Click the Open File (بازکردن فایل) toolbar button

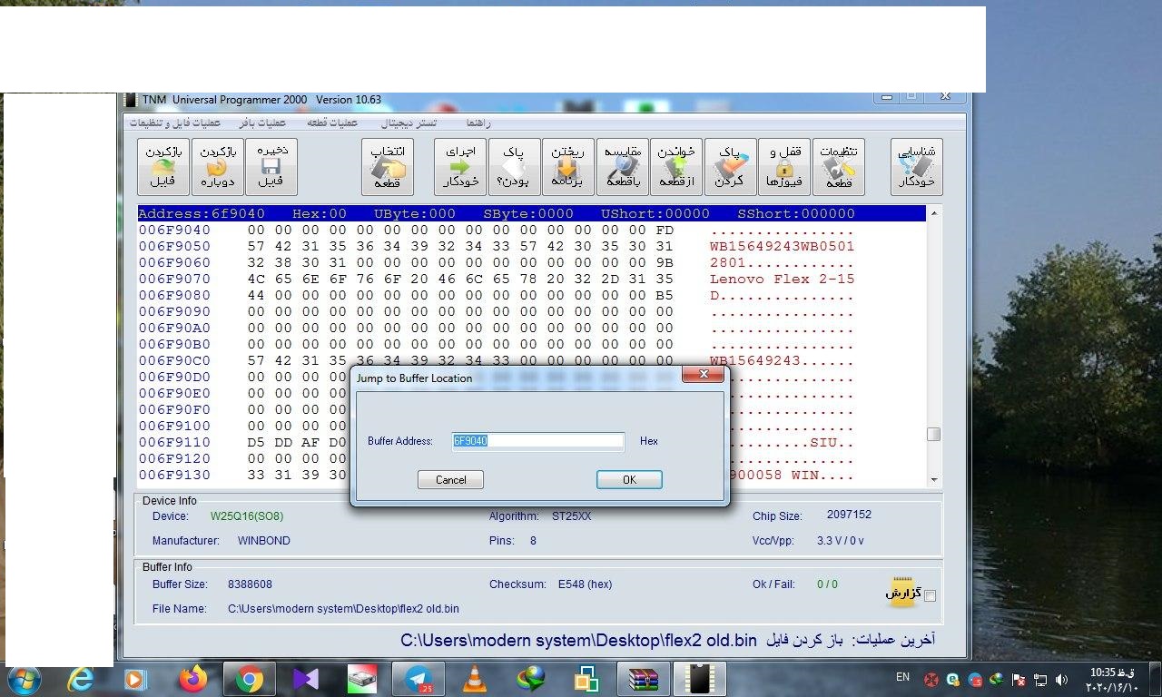tap(163, 167)
